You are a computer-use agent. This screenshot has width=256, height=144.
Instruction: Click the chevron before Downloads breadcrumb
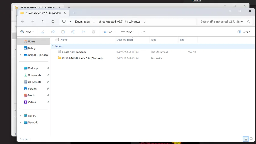pyautogui.click(x=70, y=22)
